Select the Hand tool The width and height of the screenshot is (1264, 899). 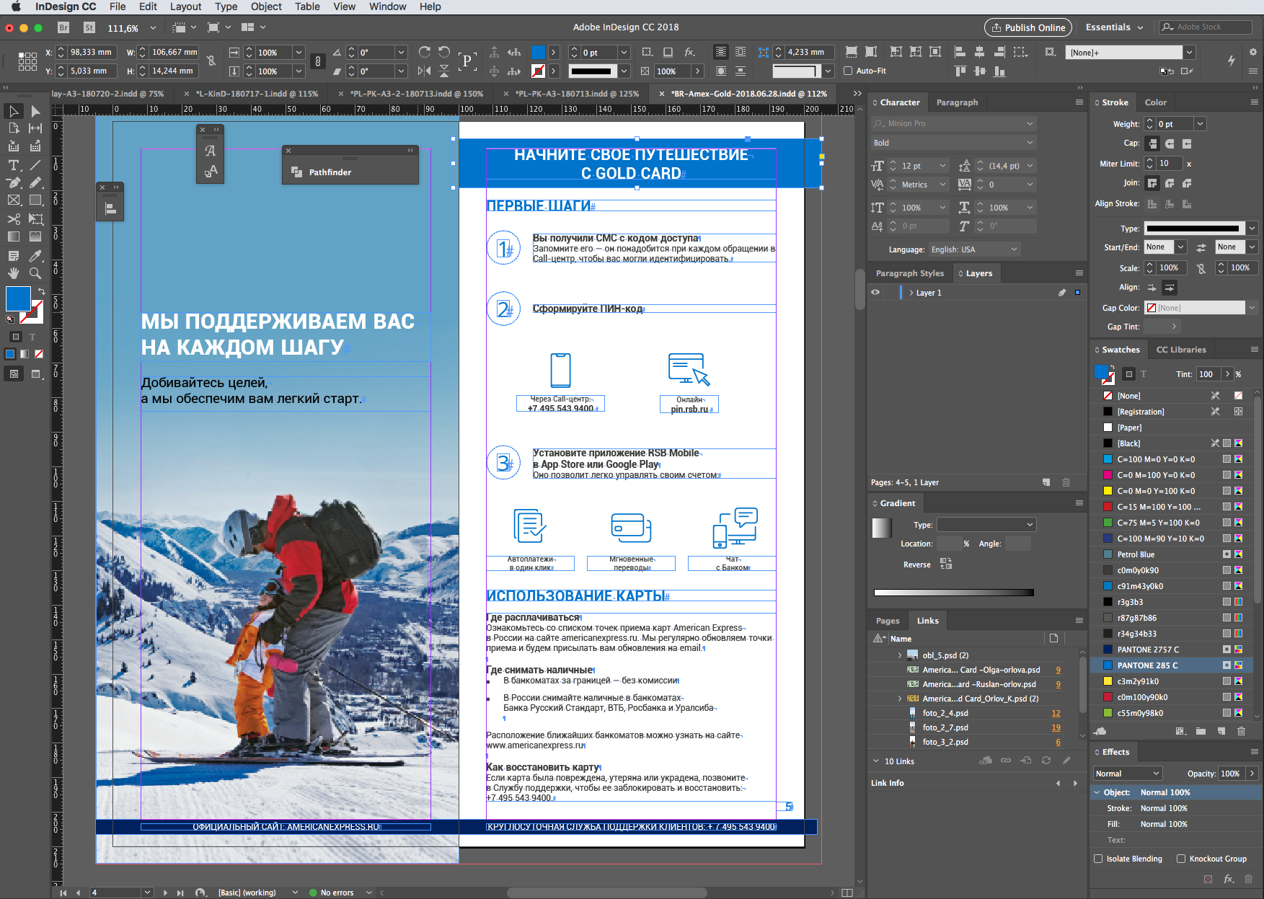[x=14, y=273]
